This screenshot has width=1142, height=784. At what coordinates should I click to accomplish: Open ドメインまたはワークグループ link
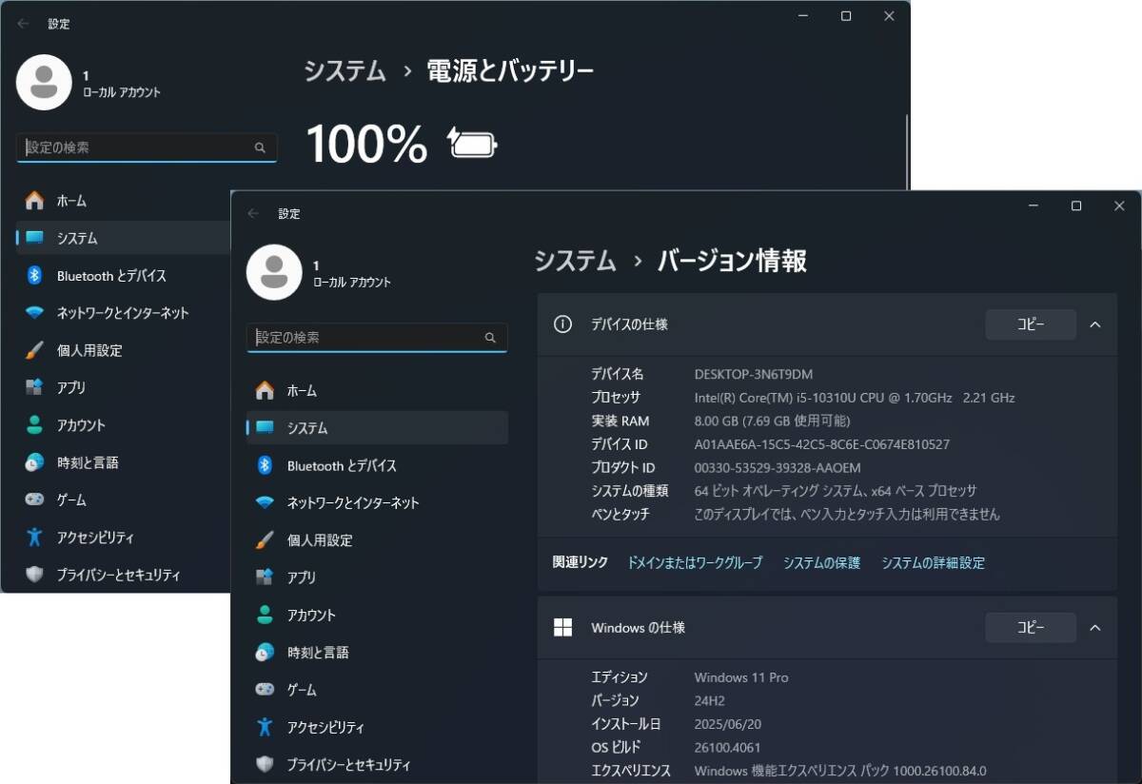(695, 563)
